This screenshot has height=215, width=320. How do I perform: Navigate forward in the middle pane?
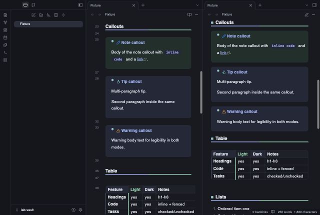[99, 14]
